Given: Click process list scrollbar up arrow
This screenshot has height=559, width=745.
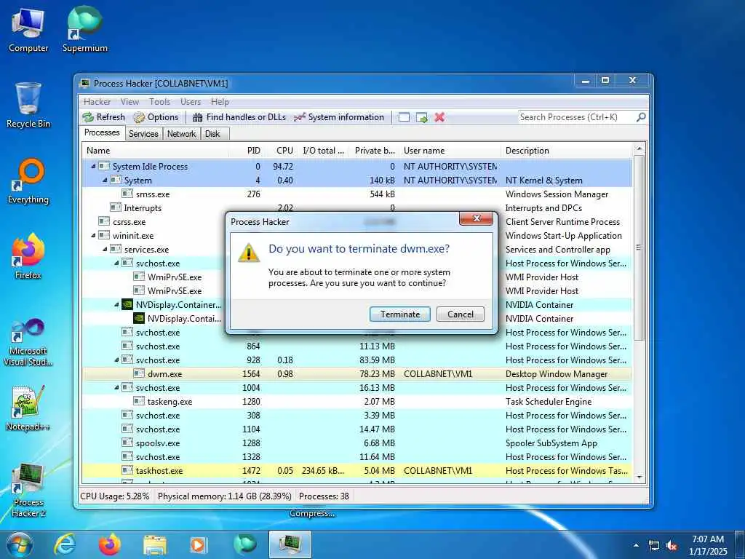Looking at the screenshot, I should tap(639, 148).
